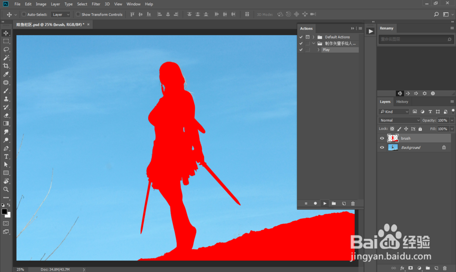Select the Magic Wand tool
Image resolution: width=456 pixels, height=272 pixels.
(6, 57)
